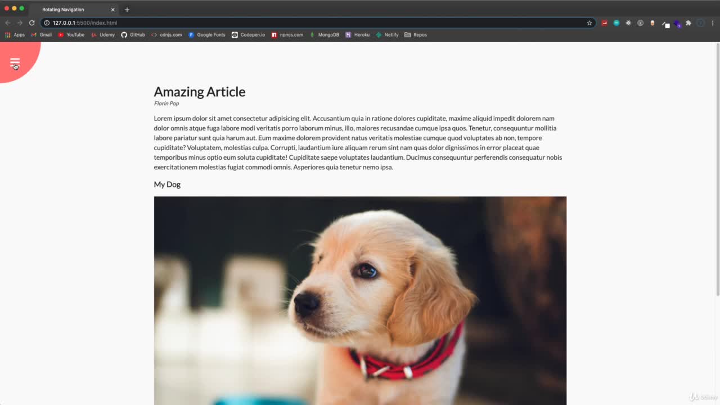The height and width of the screenshot is (405, 720).
Task: Open the Netlify bookmark
Action: (387, 35)
